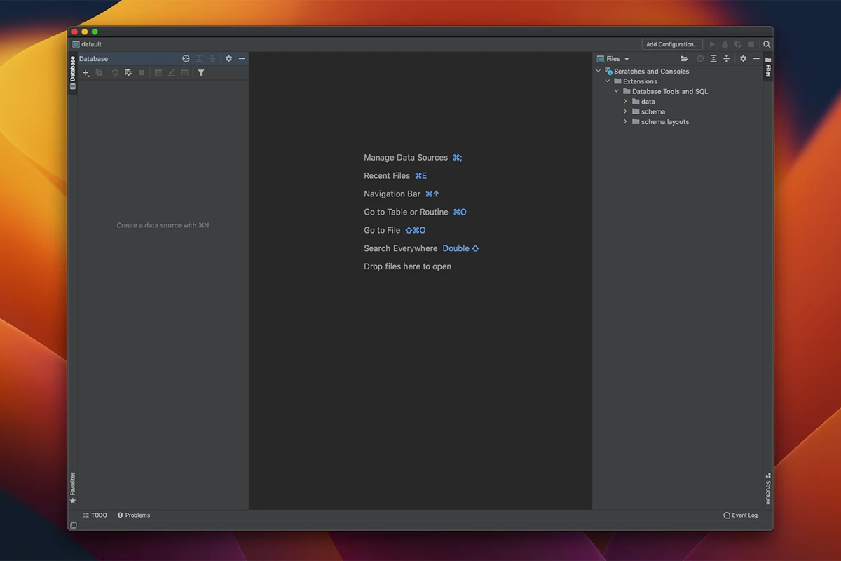Hide the Database tool window

point(242,59)
